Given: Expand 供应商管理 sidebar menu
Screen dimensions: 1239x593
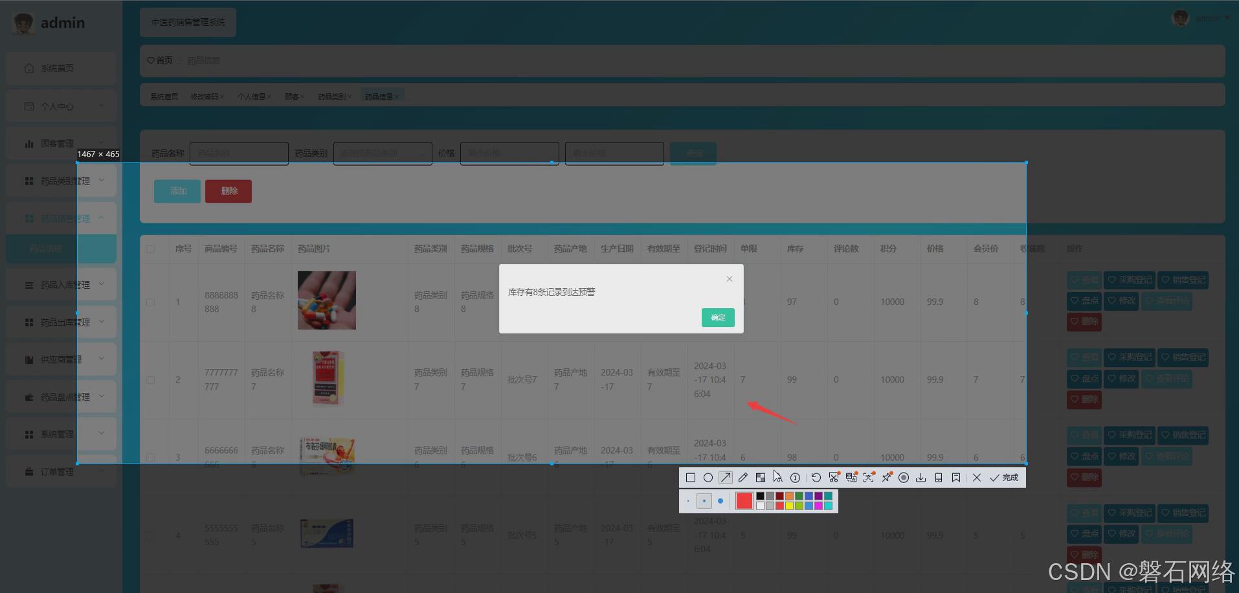Looking at the screenshot, I should tap(61, 359).
